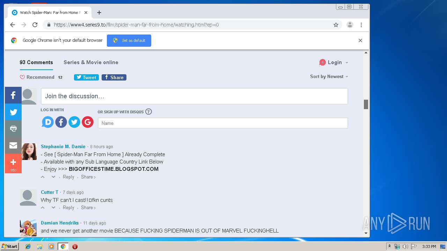Open the Windows Start menu

[9, 246]
